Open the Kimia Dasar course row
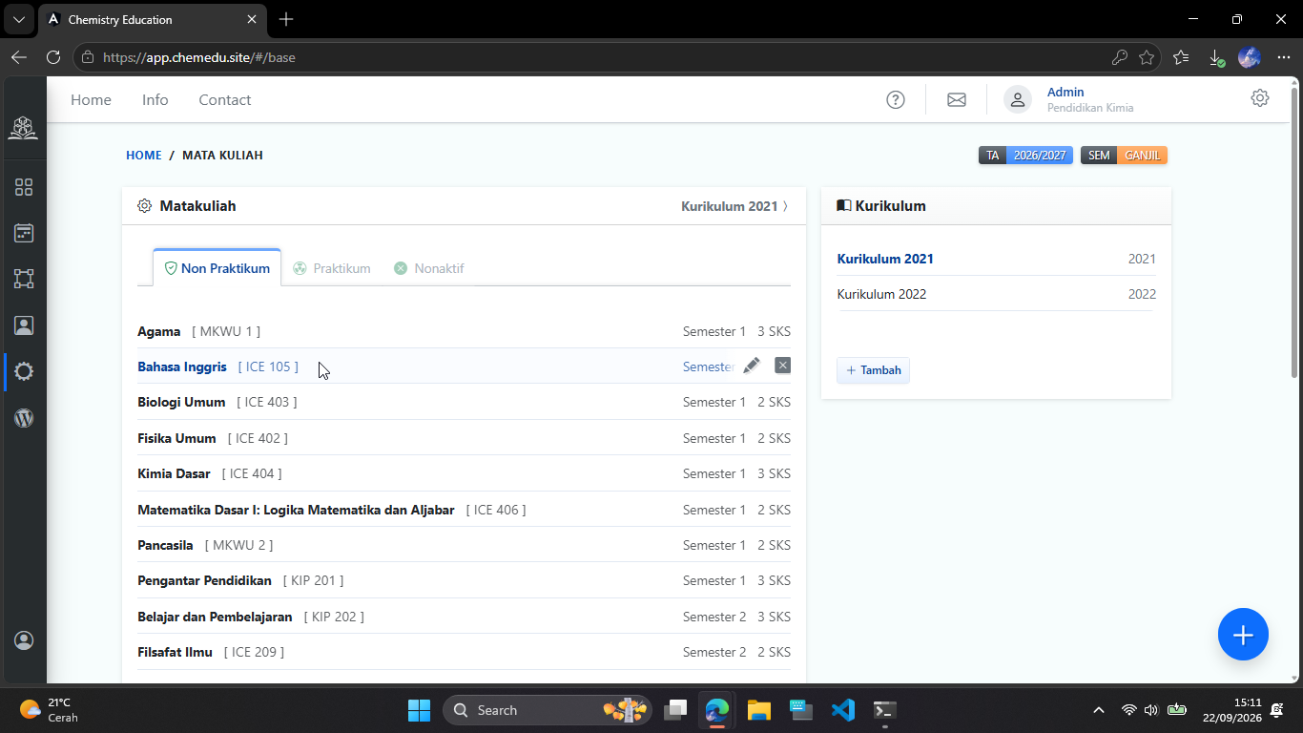This screenshot has width=1303, height=733. (464, 473)
